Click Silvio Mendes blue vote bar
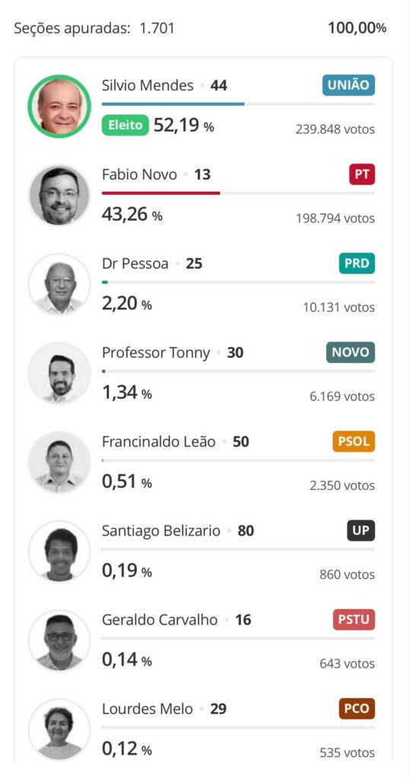410x779 pixels. pos(173,103)
